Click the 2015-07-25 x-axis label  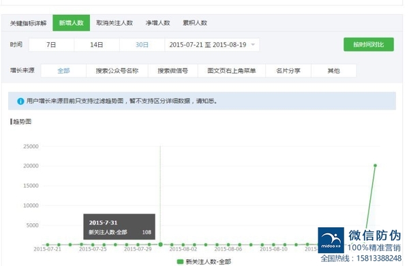(93, 249)
